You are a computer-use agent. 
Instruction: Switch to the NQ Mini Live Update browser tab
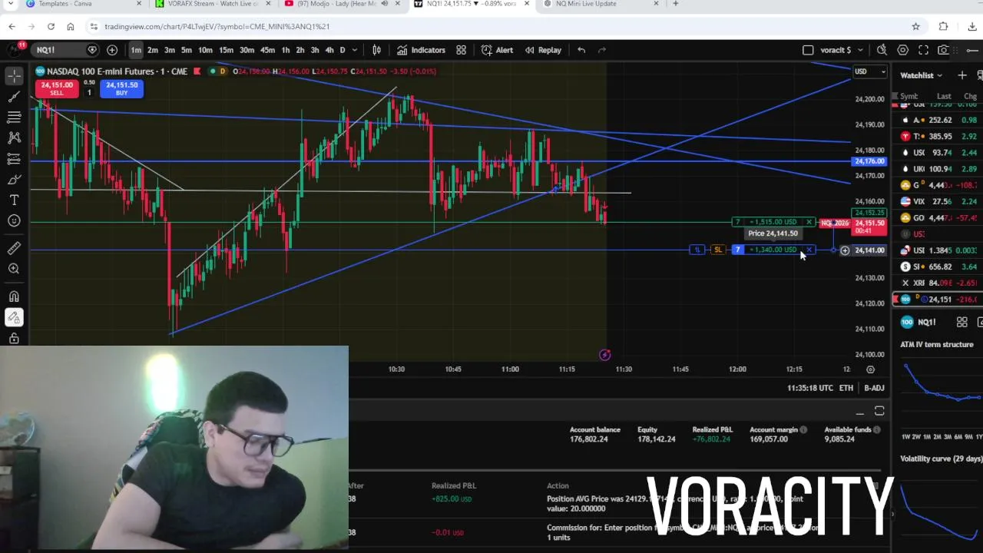pos(586,4)
